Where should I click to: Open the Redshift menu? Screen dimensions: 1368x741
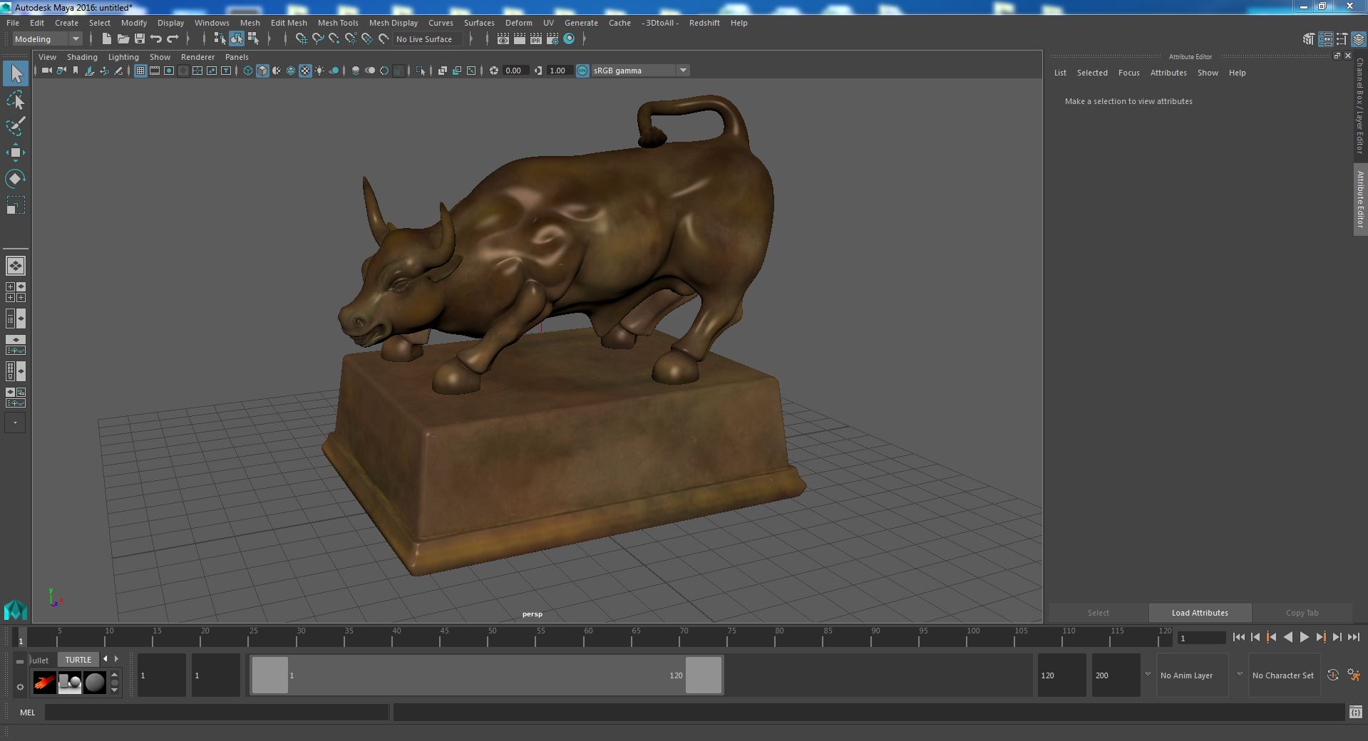[704, 23]
